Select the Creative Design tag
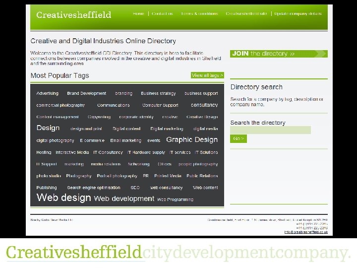Screen dimensions: 357x268 202,117
